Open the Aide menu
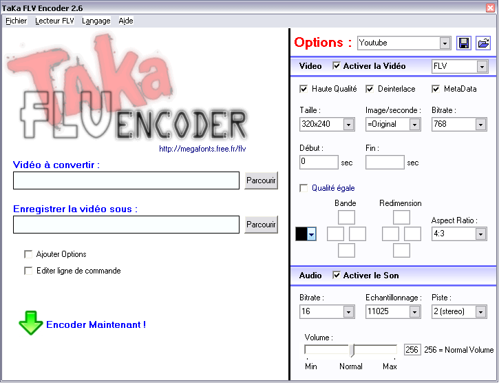499x383 pixels. [x=126, y=21]
